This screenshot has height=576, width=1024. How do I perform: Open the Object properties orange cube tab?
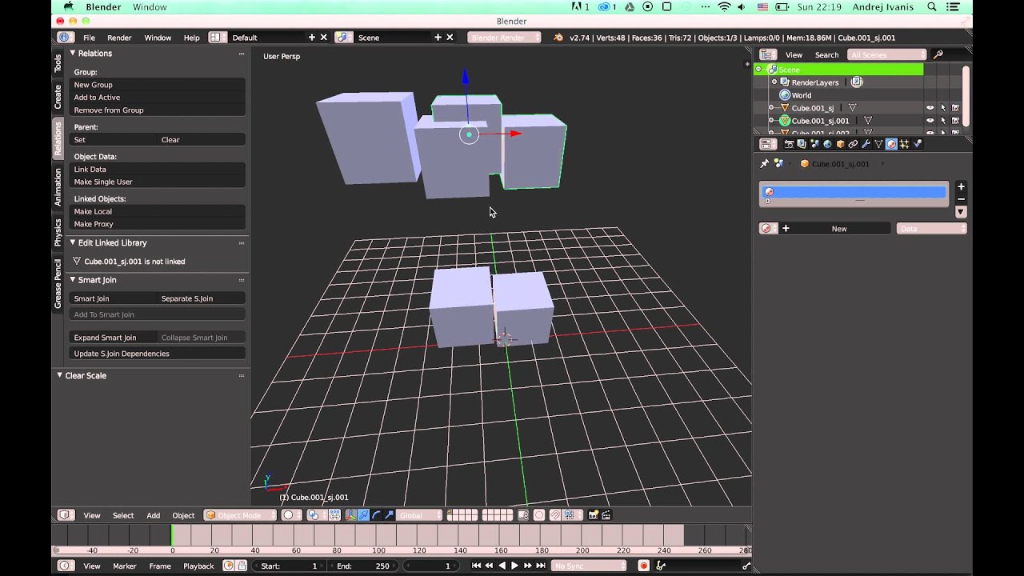pos(840,144)
